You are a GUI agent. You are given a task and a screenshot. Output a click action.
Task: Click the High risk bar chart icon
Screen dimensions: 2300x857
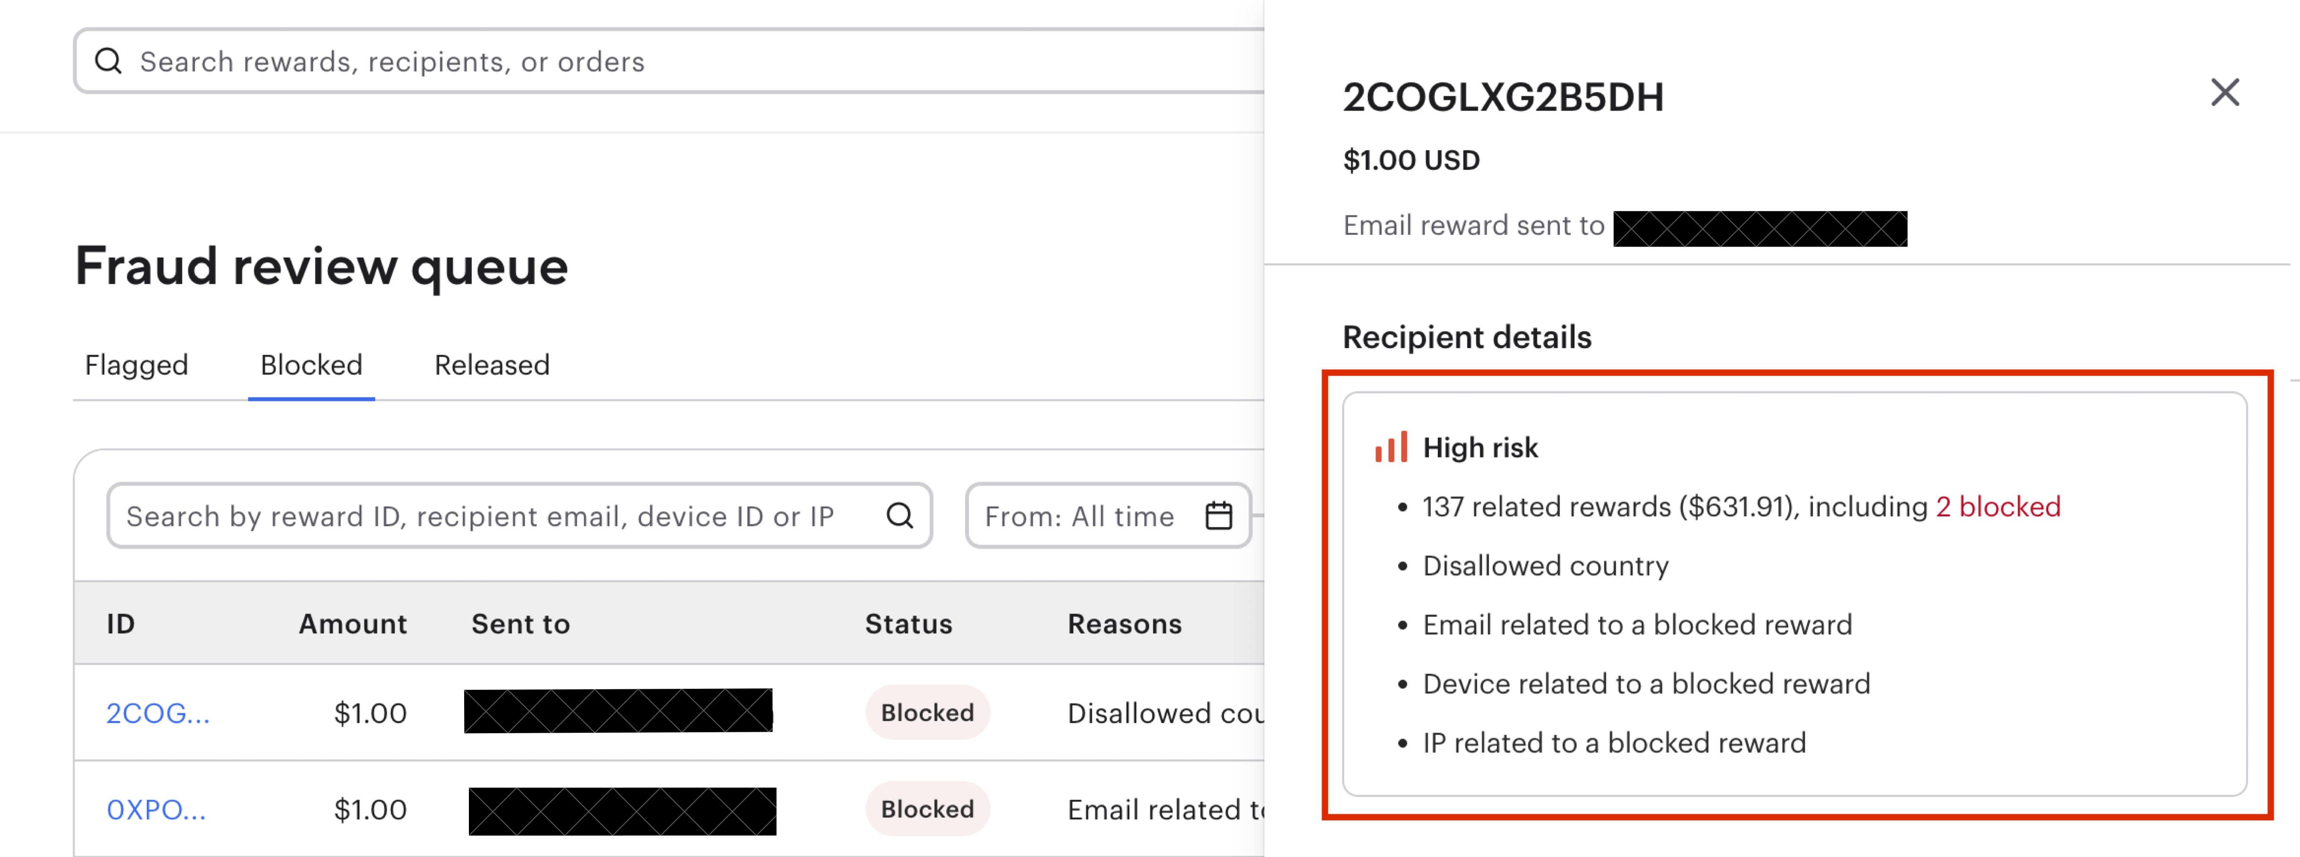click(1390, 447)
